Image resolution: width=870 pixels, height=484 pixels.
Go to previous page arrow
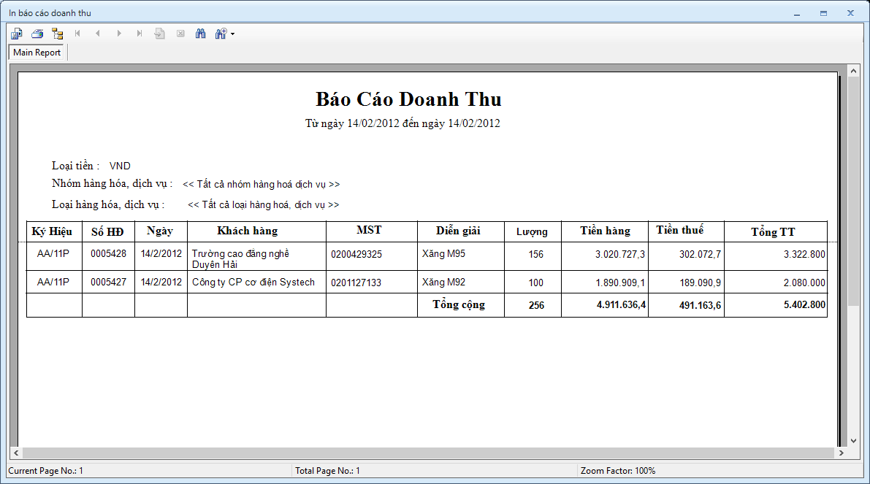98,34
